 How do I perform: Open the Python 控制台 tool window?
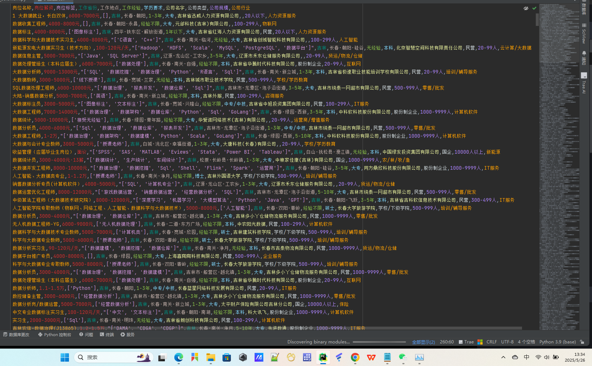55,335
